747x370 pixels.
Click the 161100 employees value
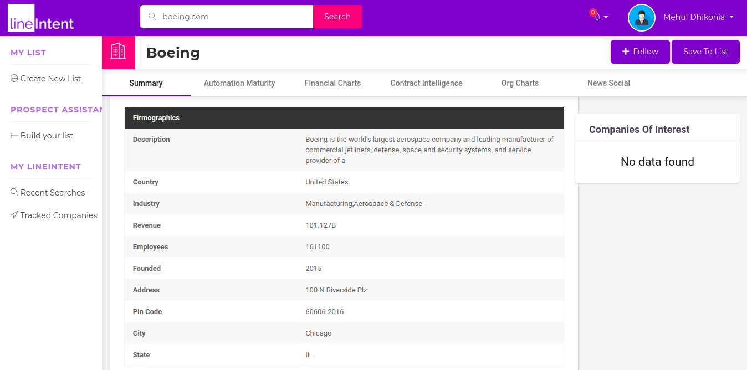coord(318,246)
